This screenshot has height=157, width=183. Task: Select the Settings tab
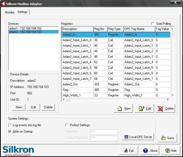[x=22, y=12]
